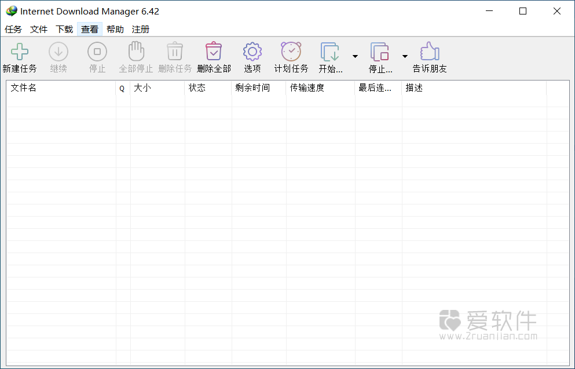Image resolution: width=575 pixels, height=369 pixels.
Task: Open 选项 gear settings icon
Action: pos(252,52)
